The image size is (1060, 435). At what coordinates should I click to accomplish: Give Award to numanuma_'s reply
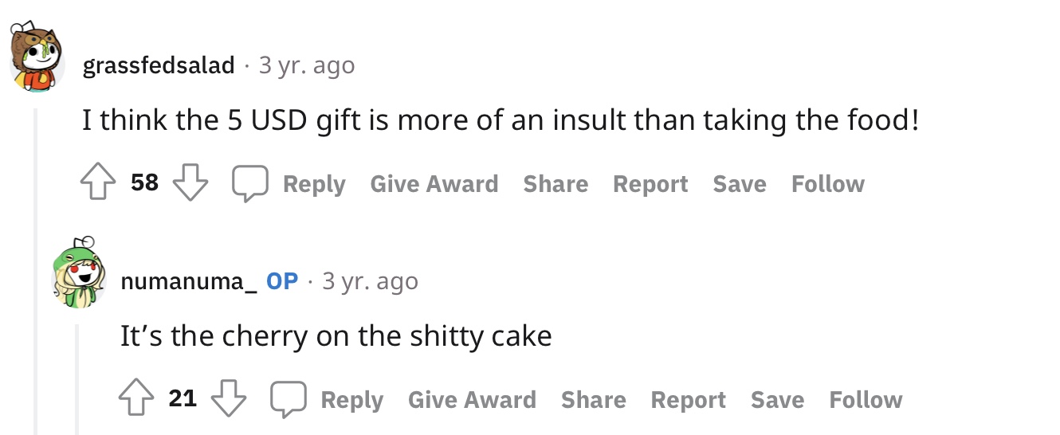coord(472,399)
